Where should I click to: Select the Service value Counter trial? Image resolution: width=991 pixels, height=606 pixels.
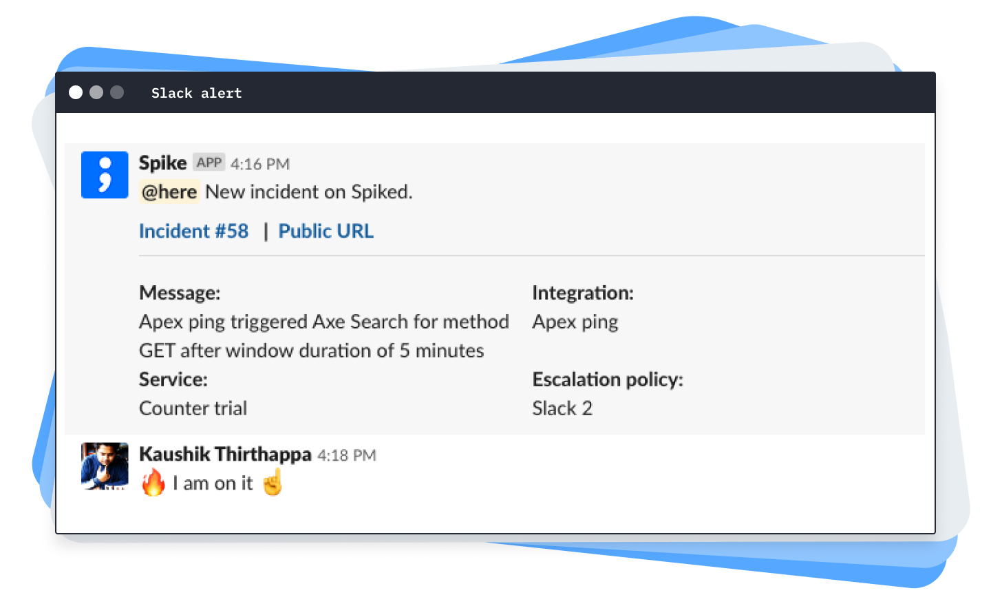click(193, 408)
